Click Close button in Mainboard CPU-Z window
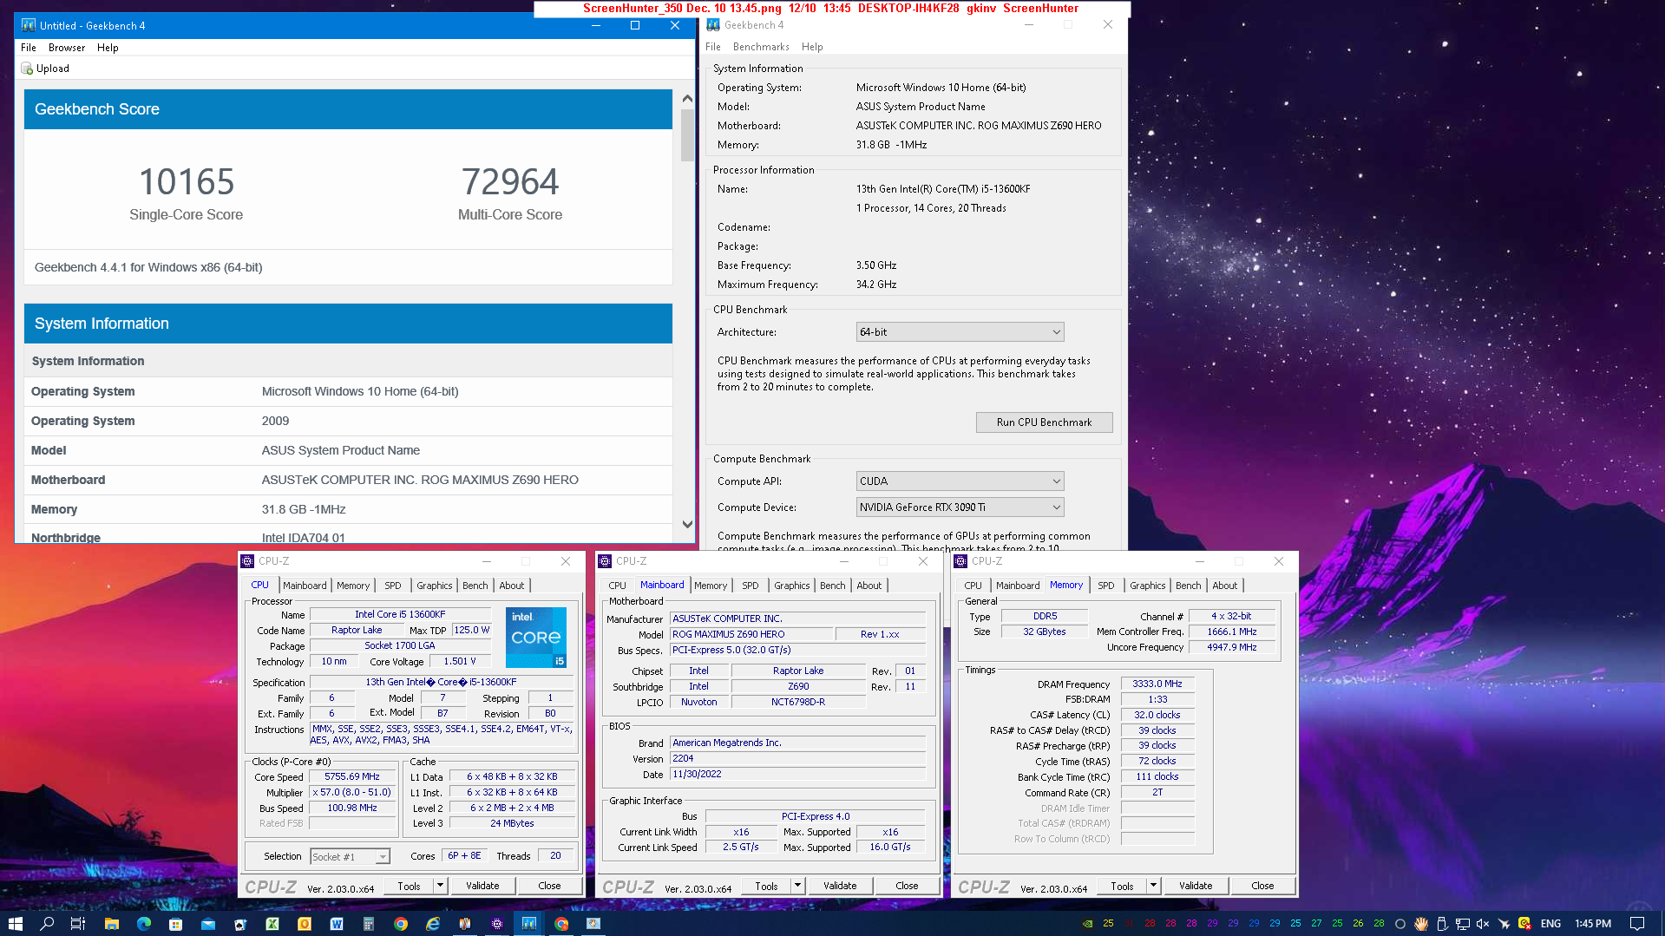The image size is (1665, 936). 907,886
